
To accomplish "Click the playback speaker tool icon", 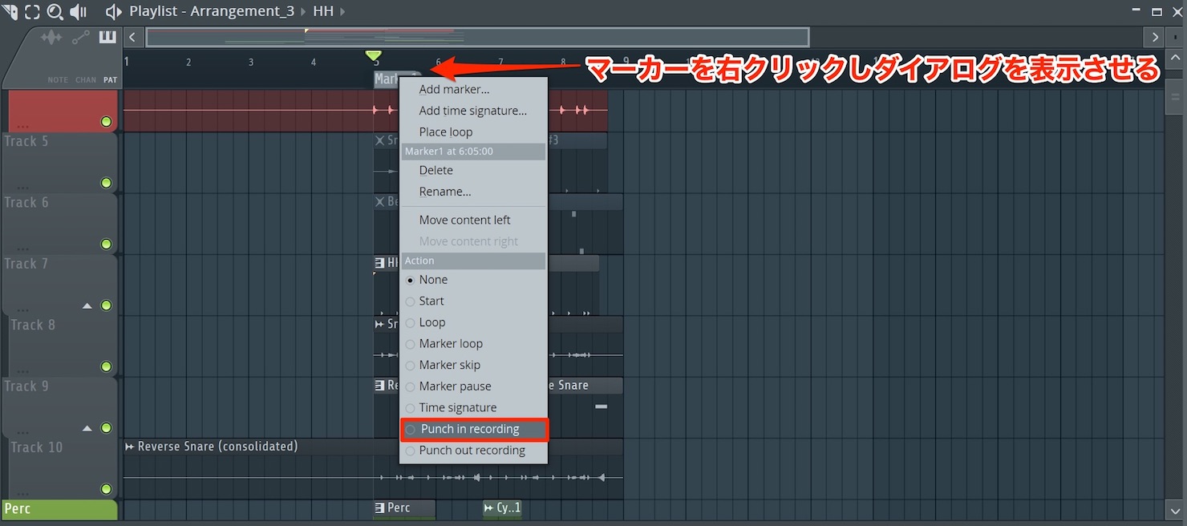I will (x=79, y=11).
